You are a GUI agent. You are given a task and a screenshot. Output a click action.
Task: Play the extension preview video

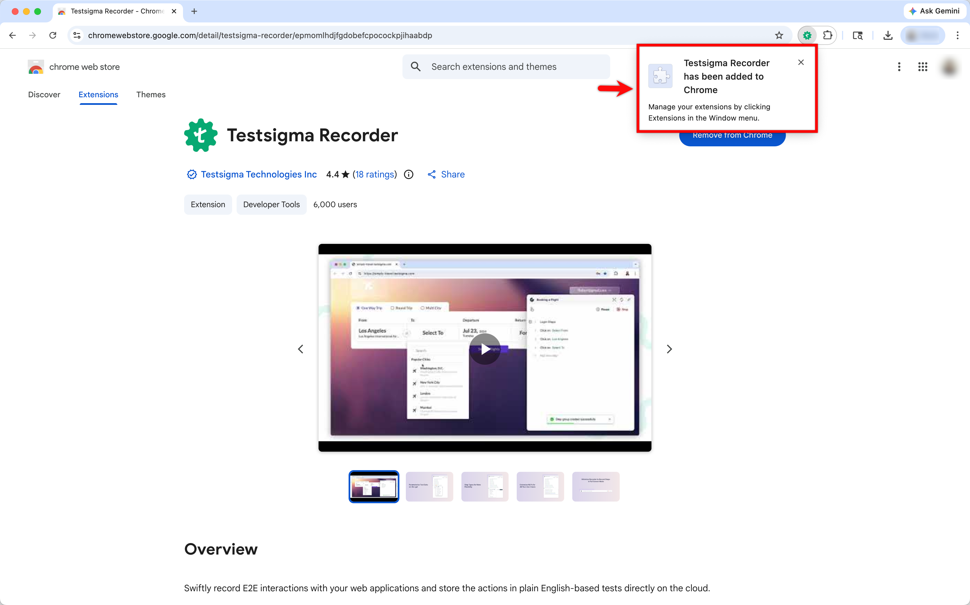pyautogui.click(x=485, y=349)
